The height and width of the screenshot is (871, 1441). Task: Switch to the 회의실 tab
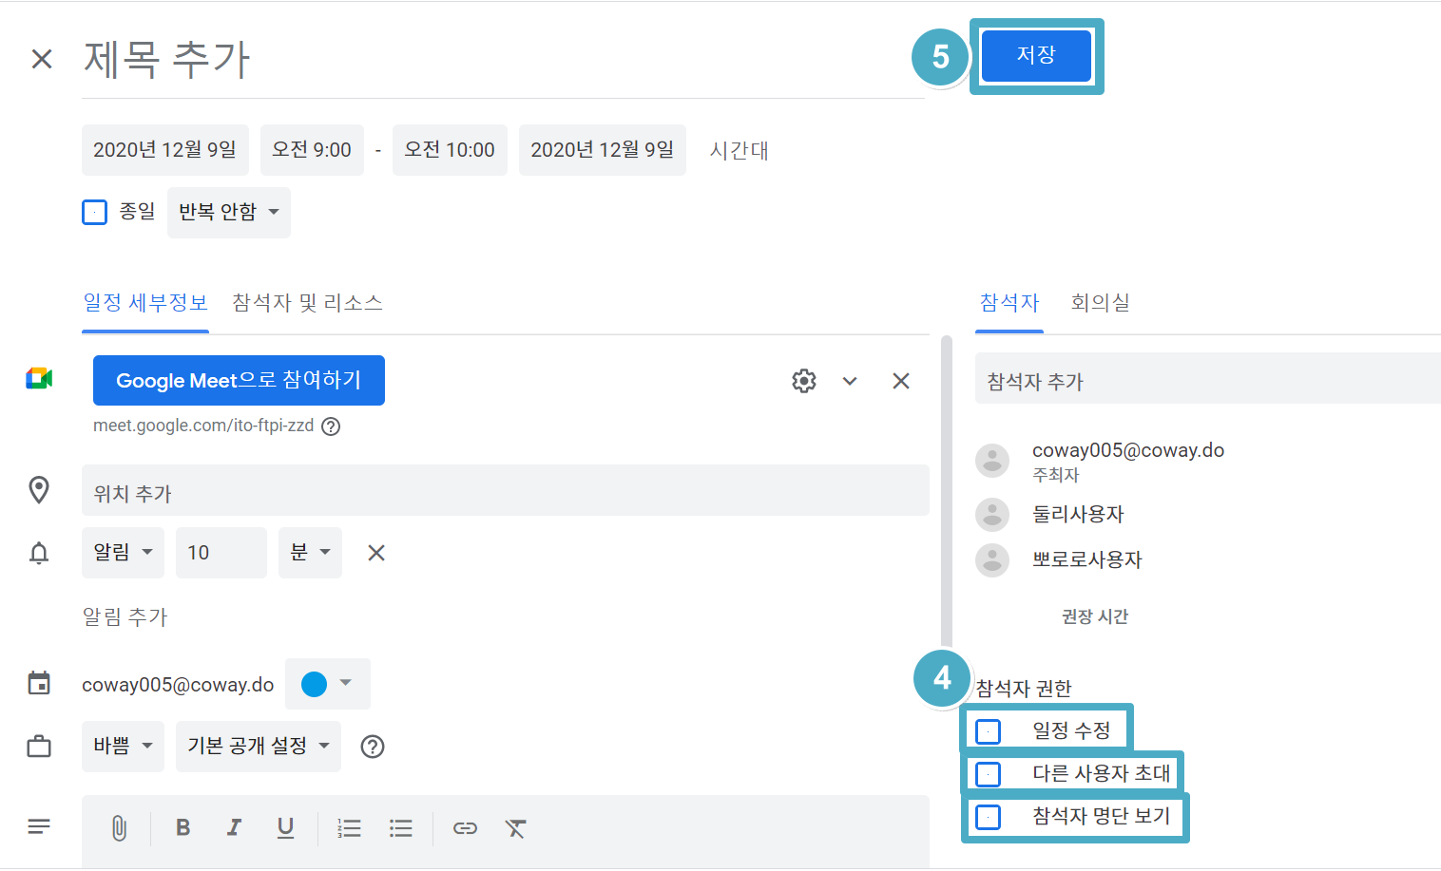coord(1100,303)
